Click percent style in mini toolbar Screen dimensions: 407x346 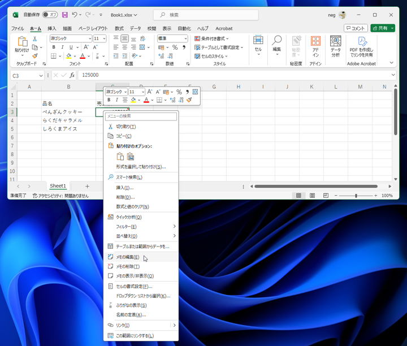[x=179, y=92]
